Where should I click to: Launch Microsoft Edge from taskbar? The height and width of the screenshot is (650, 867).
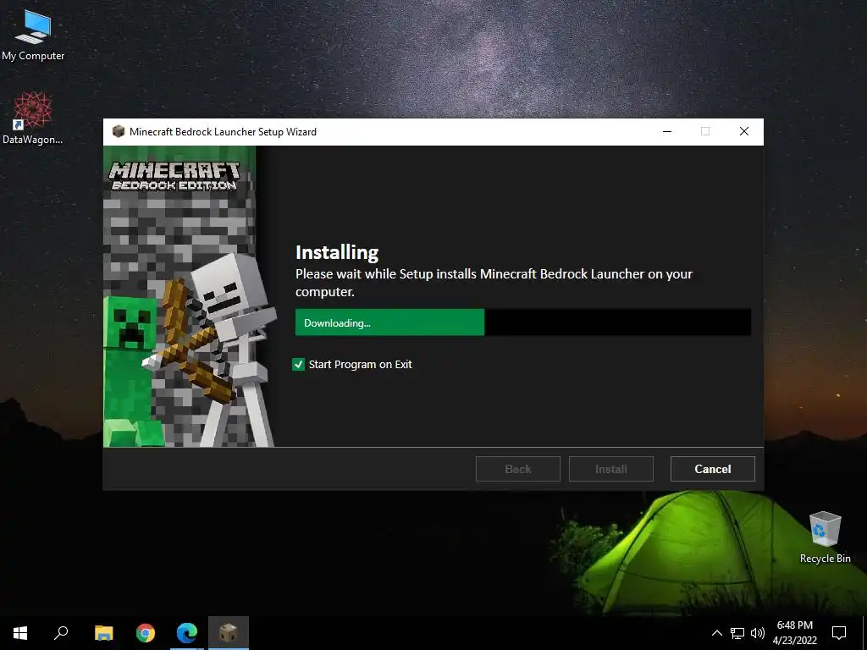(187, 633)
